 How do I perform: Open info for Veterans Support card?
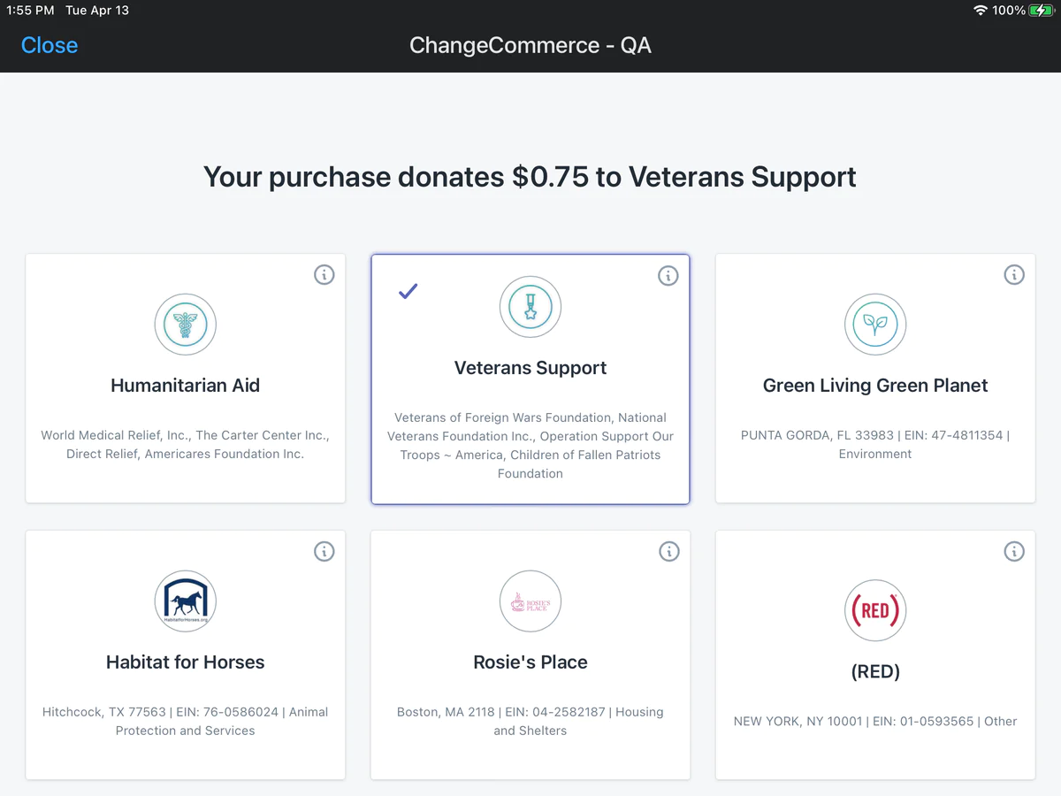[668, 275]
